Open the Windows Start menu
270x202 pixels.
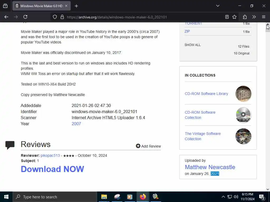6,197
